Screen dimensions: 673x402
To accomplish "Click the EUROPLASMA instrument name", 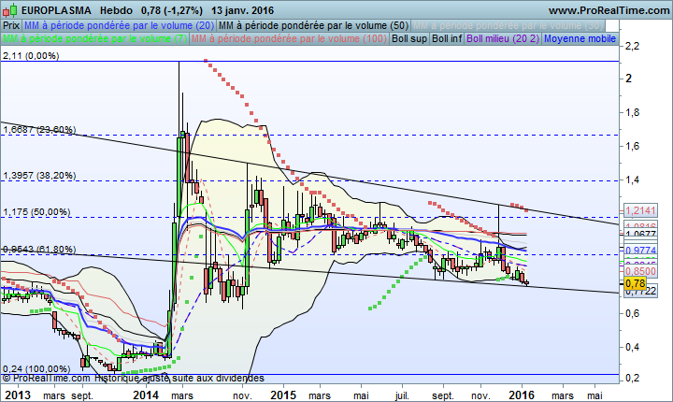I will pyautogui.click(x=56, y=10).
